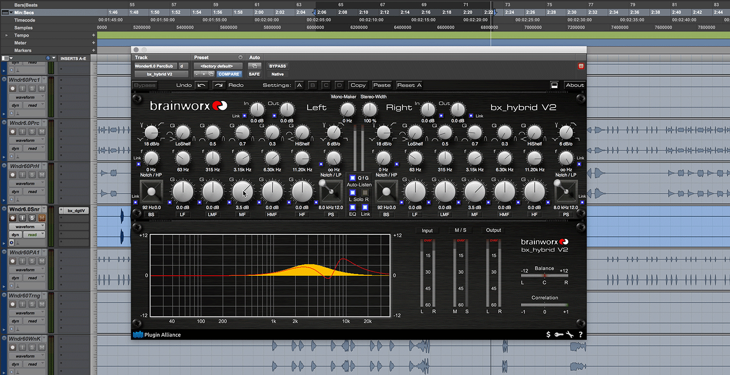Click the Pro Tools BYPASS button
Screen dimensions: 730x375
click(277, 66)
